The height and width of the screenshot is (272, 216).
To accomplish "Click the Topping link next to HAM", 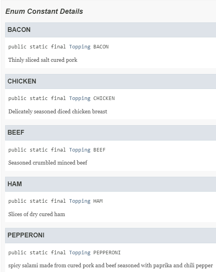I will pyautogui.click(x=80, y=201).
